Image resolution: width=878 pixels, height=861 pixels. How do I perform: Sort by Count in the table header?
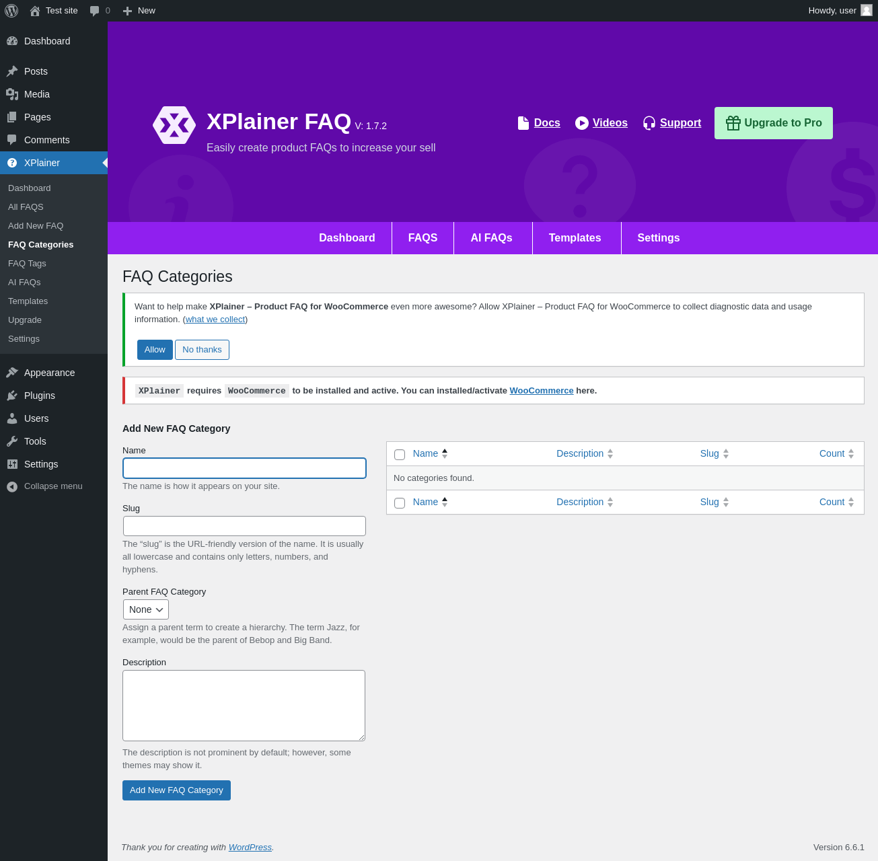(836, 454)
